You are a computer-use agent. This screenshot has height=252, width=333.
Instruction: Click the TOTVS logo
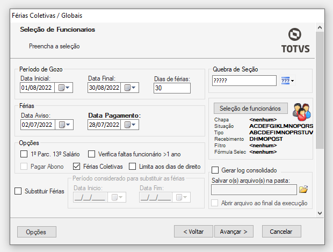[295, 40]
